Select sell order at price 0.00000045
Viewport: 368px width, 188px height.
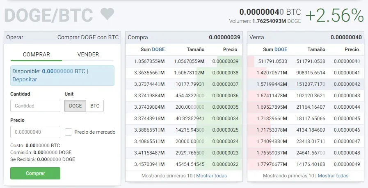pyautogui.click(x=306, y=119)
